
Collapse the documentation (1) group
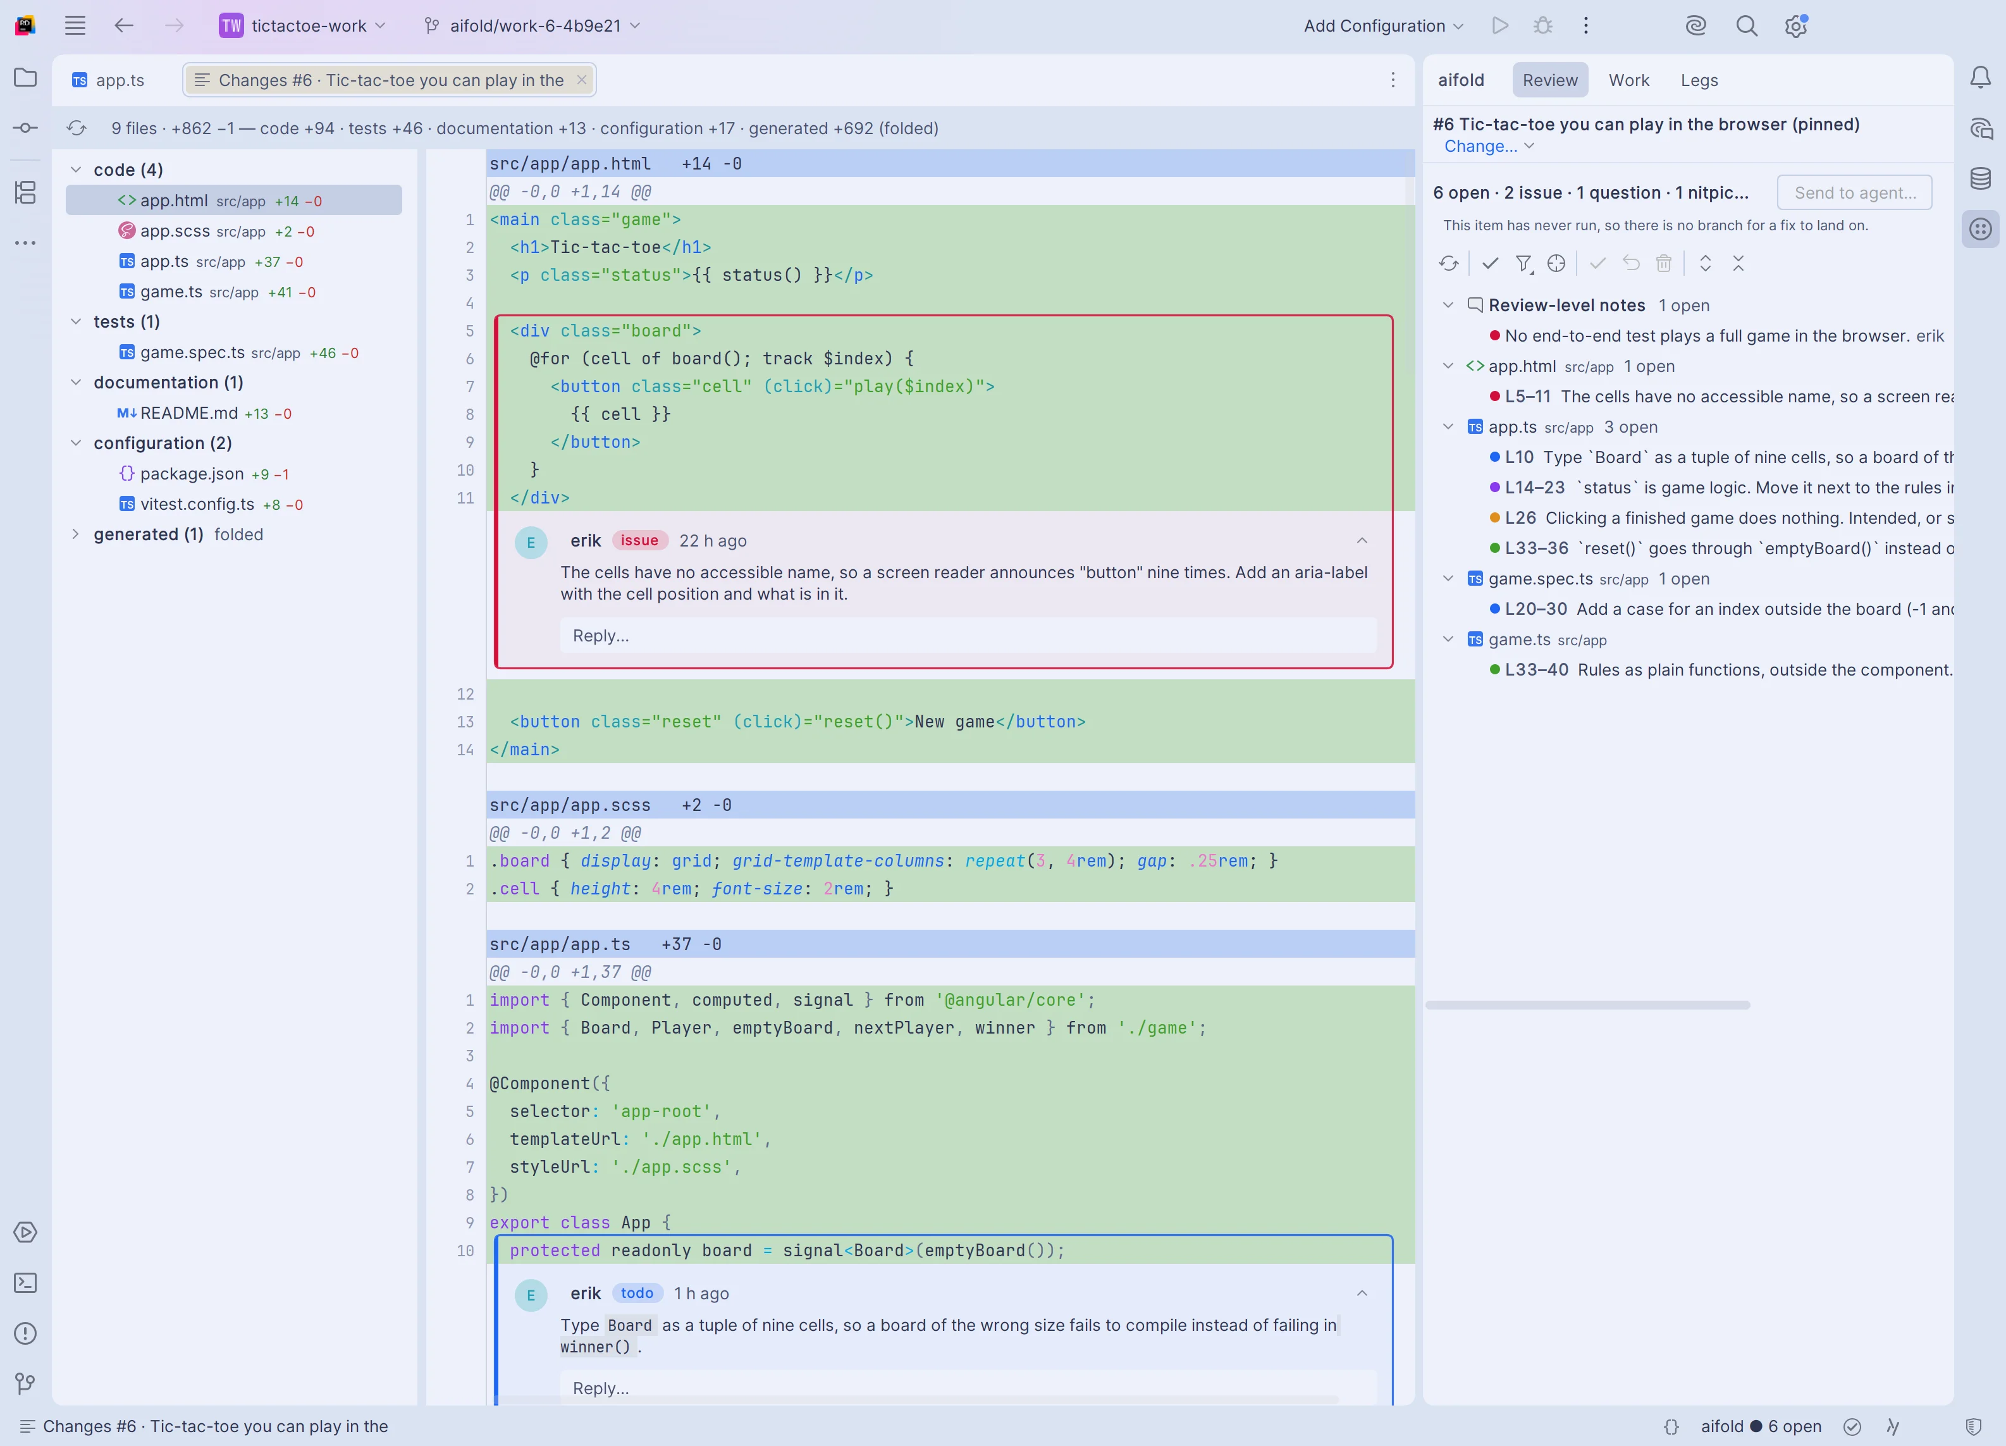point(76,382)
